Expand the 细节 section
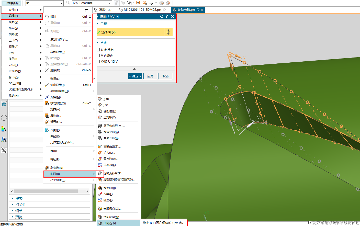The height and width of the screenshot is (226, 360). tap(12, 211)
